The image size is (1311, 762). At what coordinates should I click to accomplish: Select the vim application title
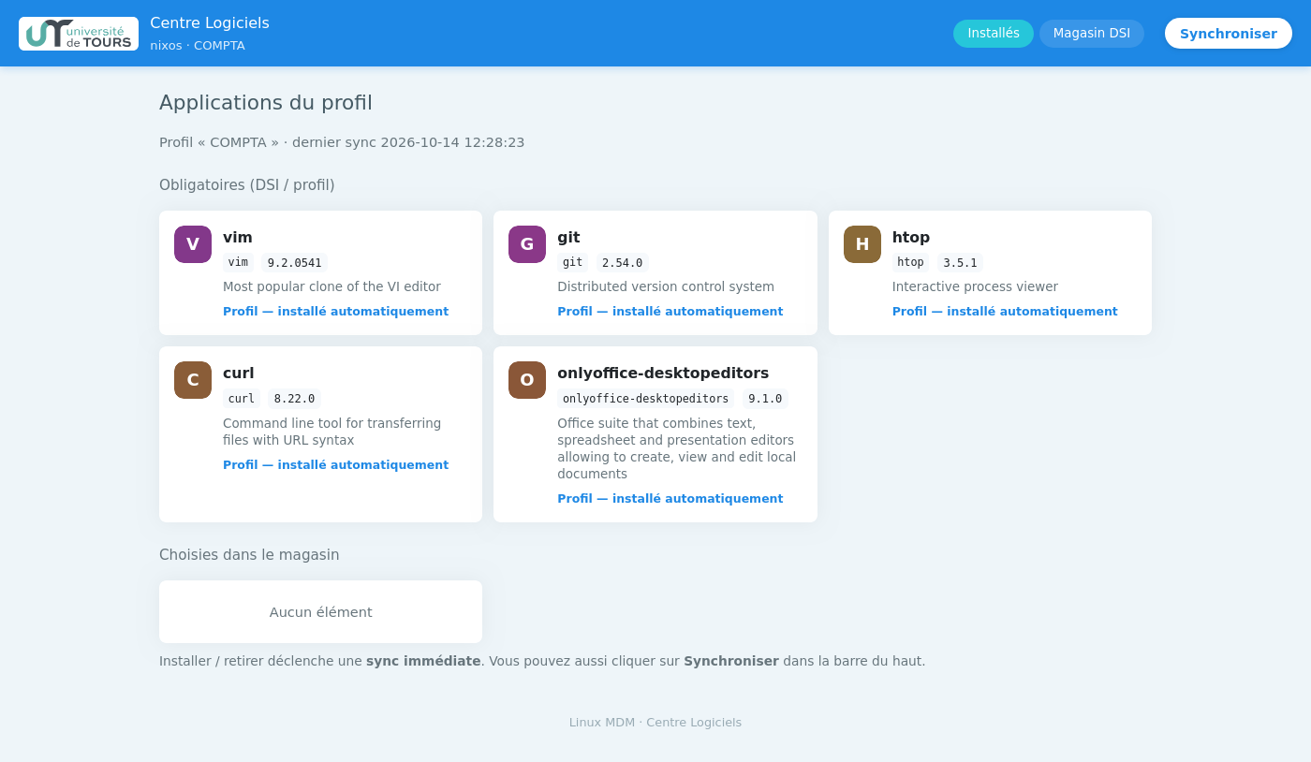coord(238,238)
